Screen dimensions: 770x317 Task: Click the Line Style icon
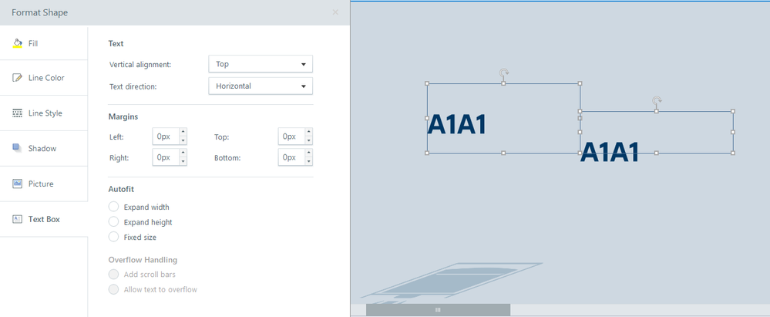point(17,113)
